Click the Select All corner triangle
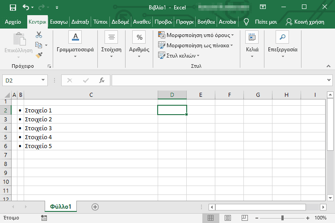The image size is (335, 223). pos(7,95)
